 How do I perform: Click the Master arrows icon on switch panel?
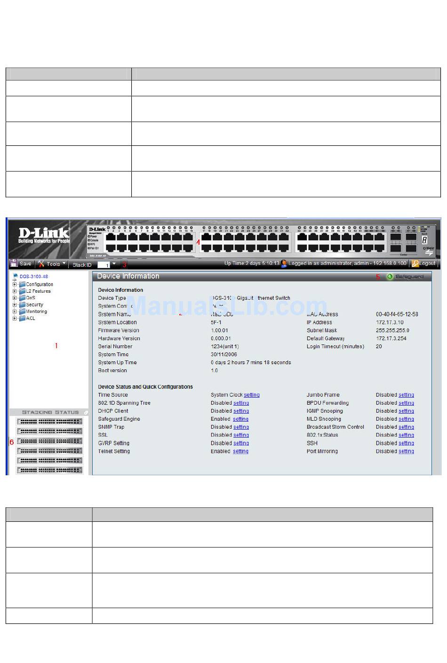429,253
